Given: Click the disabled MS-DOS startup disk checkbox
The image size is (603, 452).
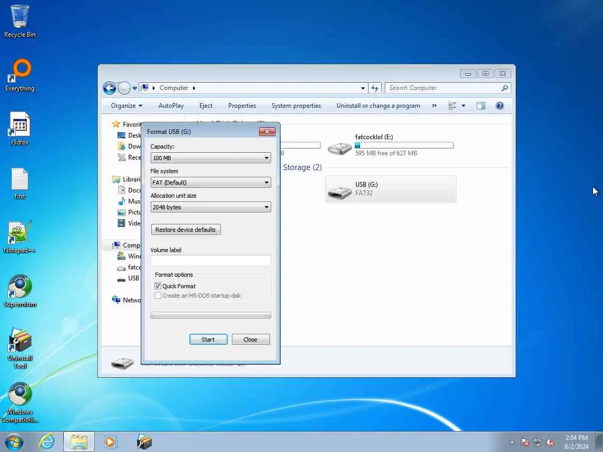Looking at the screenshot, I should coord(158,296).
